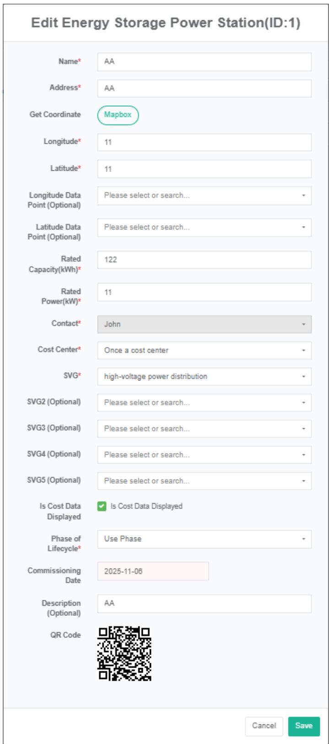Image resolution: width=329 pixels, height=744 pixels.
Task: Click the Contact dropdown showing John
Action: click(x=204, y=324)
